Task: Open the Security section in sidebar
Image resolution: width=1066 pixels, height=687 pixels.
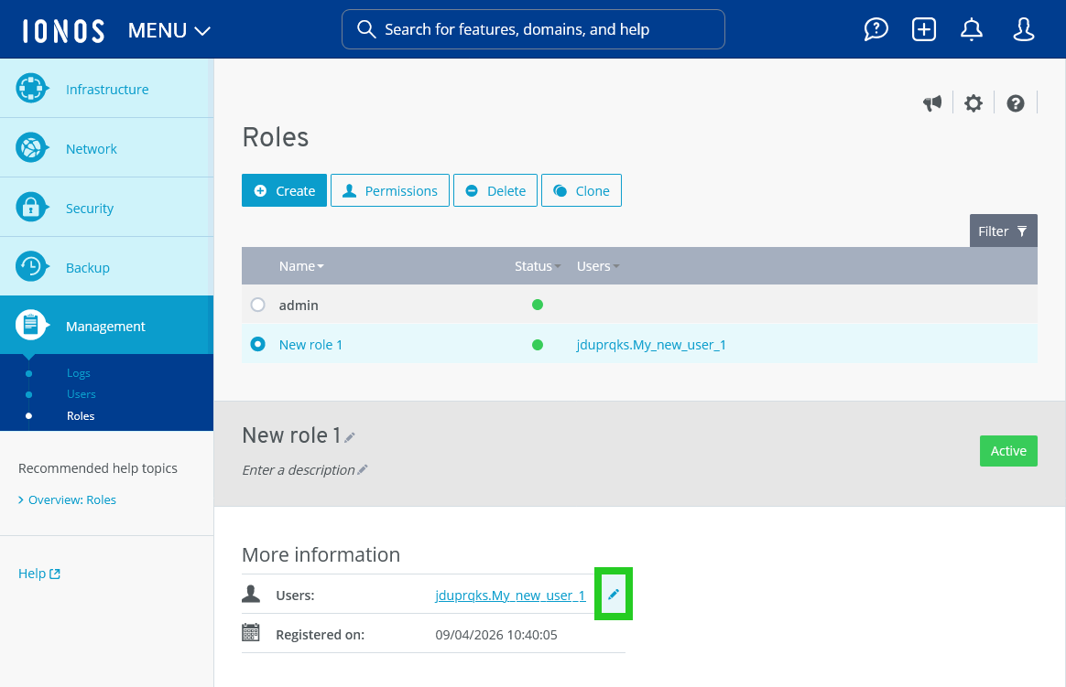Action: 89,208
